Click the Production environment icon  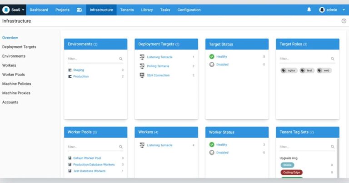[x=70, y=76]
